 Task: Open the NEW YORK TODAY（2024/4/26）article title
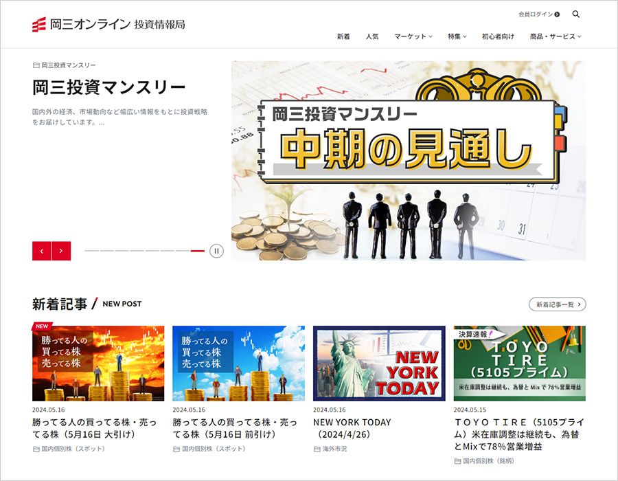click(x=352, y=428)
